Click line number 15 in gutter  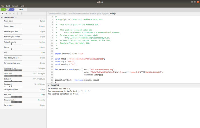click(x=52, y=54)
